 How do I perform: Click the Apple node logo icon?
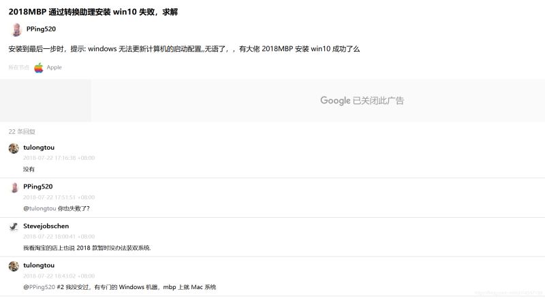(39, 67)
